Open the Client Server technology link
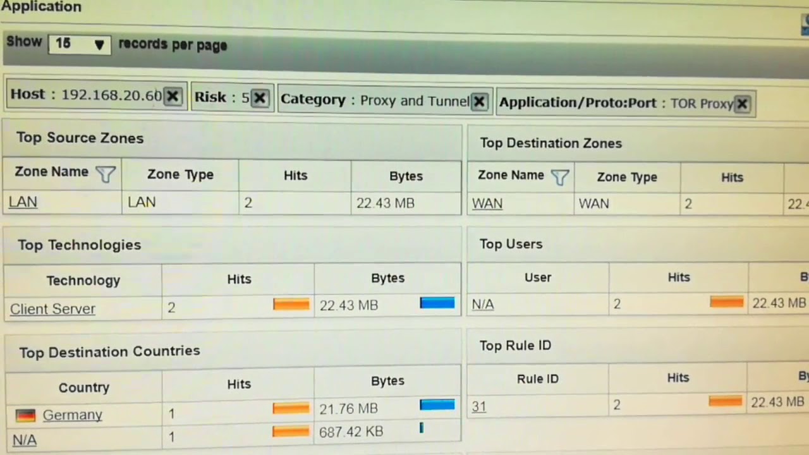The height and width of the screenshot is (455, 809). pyautogui.click(x=52, y=309)
